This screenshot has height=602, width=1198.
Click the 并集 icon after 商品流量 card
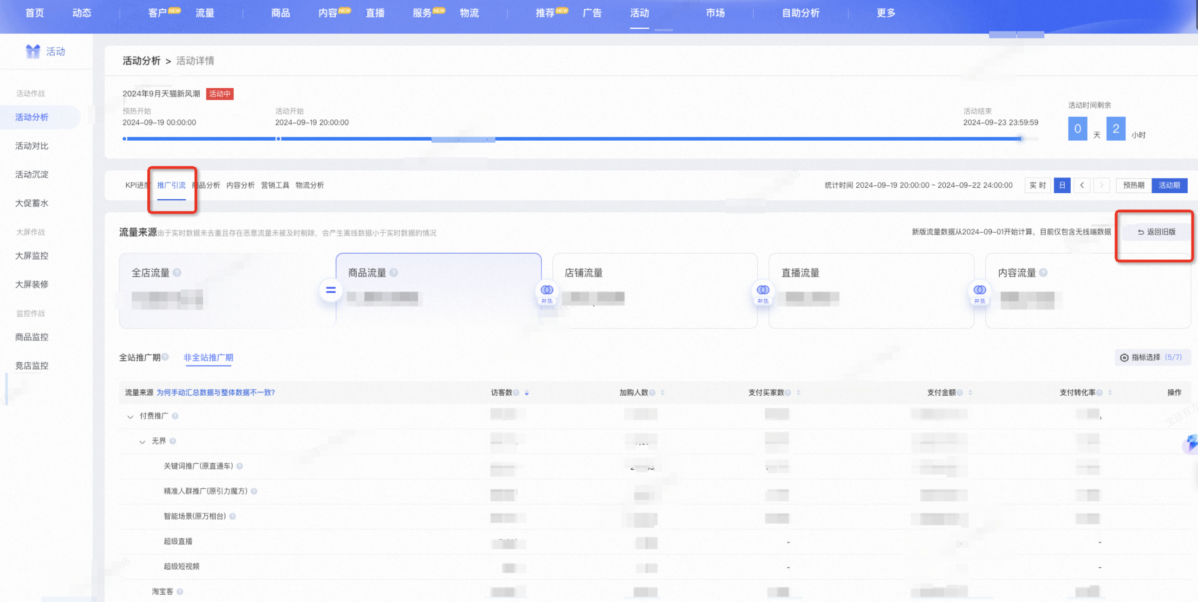click(547, 293)
